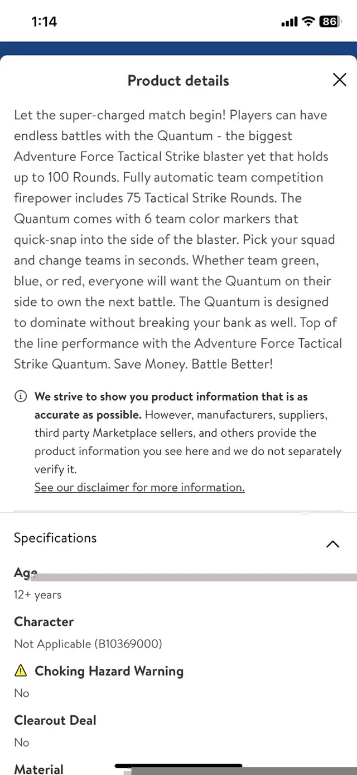357x775 pixels.
Task: Tap the battery level indicator showing 86
Action: [329, 22]
